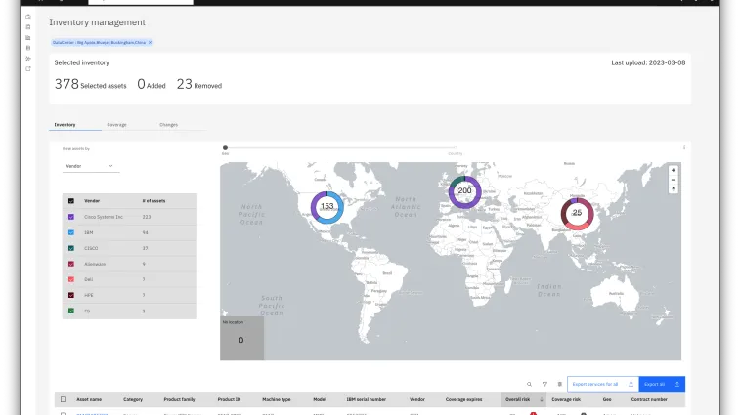Open the top sidebar home icon

(28, 17)
